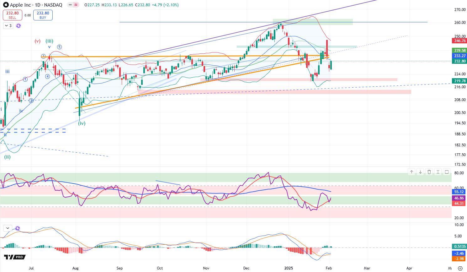The height and width of the screenshot is (272, 467).
Task: Expand the indicator legend showing 3
Action: 8,26
